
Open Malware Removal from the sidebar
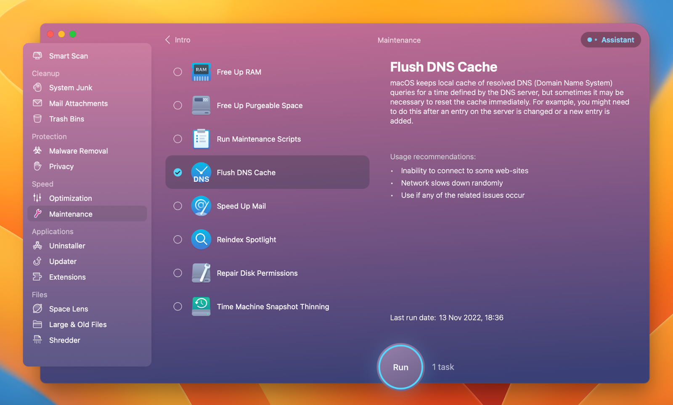coord(78,151)
